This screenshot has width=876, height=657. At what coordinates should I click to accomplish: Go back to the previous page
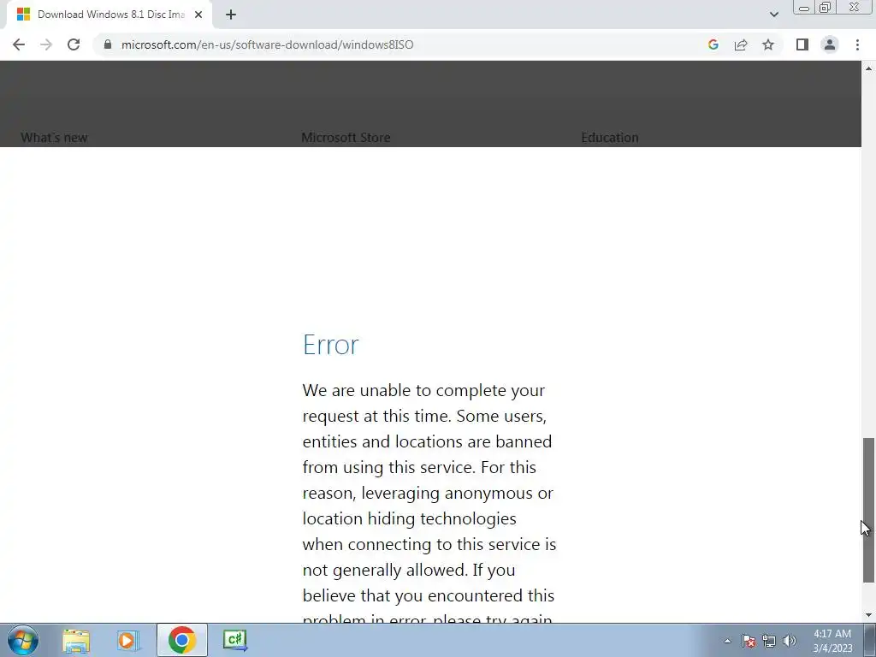(19, 44)
